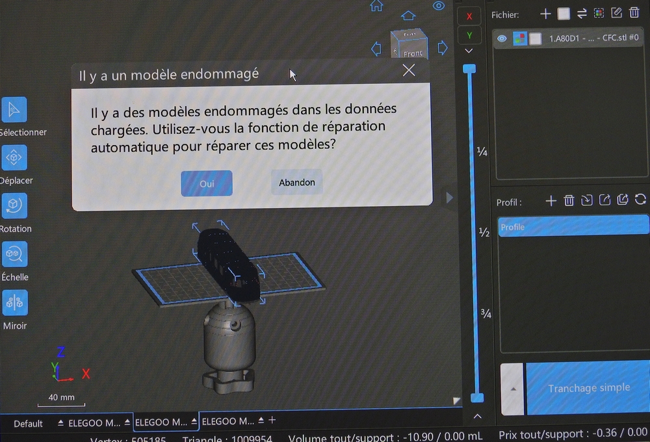Click the Vertex count in status bar

(127, 439)
